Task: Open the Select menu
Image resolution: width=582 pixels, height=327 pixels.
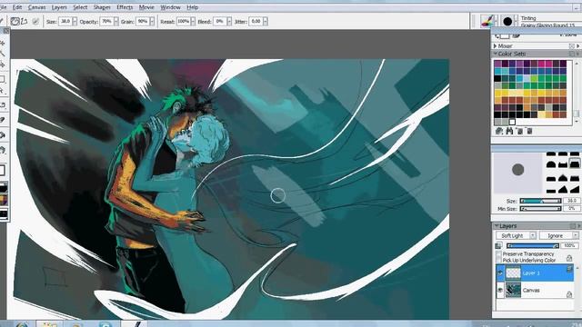Action: pos(80,7)
